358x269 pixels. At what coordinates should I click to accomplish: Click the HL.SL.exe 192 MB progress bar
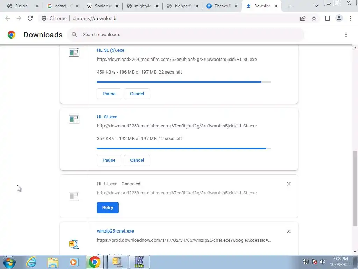[x=184, y=149]
